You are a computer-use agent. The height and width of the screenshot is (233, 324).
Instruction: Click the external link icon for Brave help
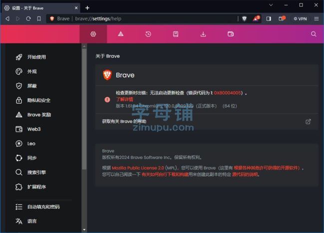click(308, 121)
